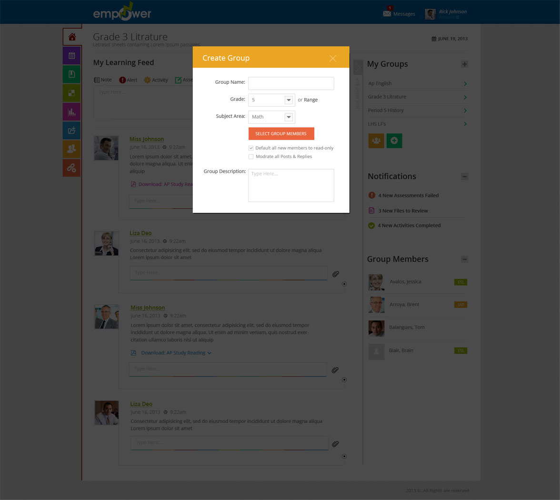
Task: Click the Select Group Members button
Action: click(281, 134)
